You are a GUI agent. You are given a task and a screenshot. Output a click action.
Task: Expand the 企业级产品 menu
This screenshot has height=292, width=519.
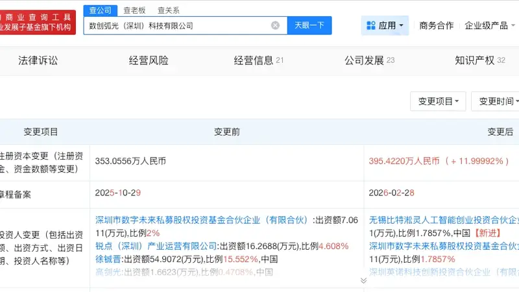[490, 25]
